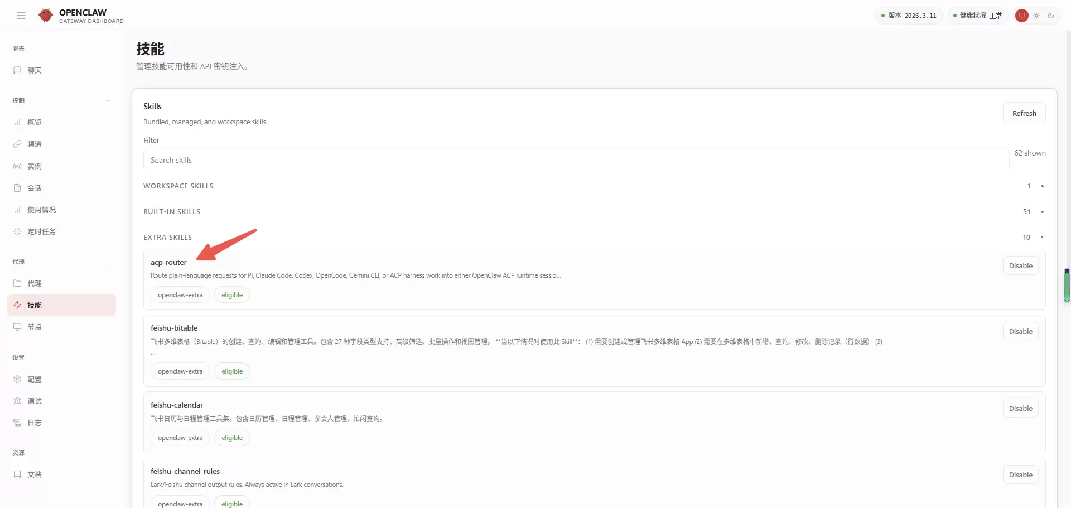The image size is (1071, 508).
Task: Click the OpenClaw lobster logo
Action: pyautogui.click(x=46, y=16)
